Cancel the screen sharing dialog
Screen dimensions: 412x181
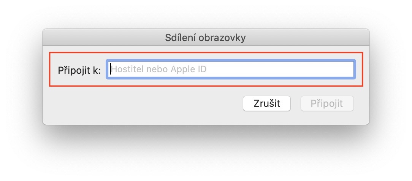click(266, 103)
